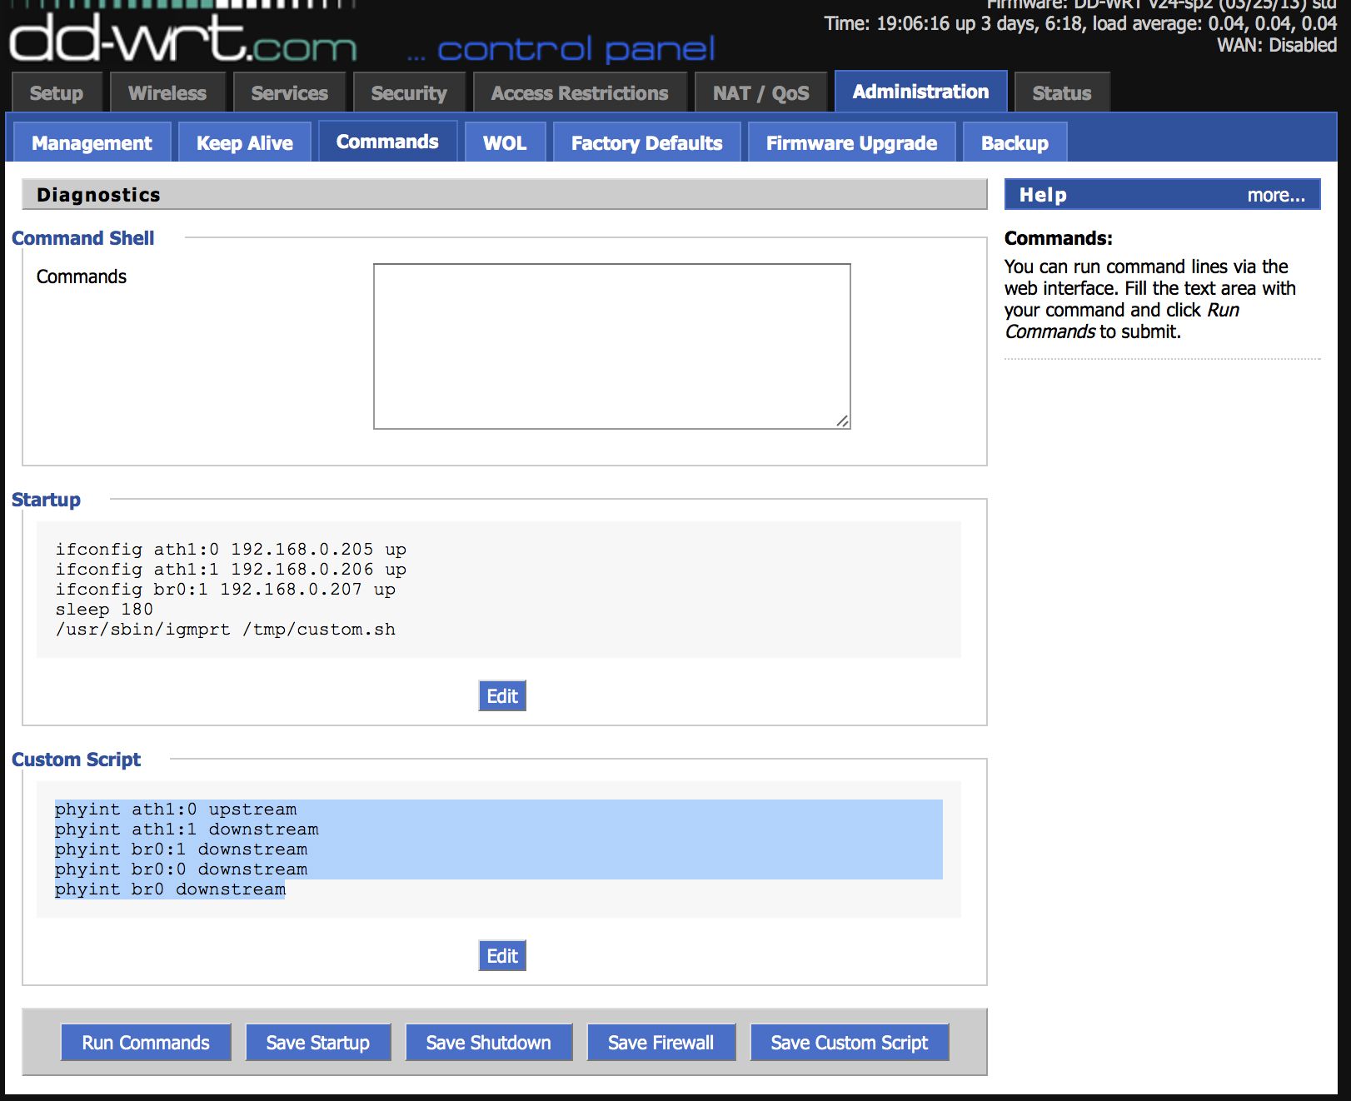Edit the Custom Script
Viewport: 1351px width, 1101px height.
[501, 955]
